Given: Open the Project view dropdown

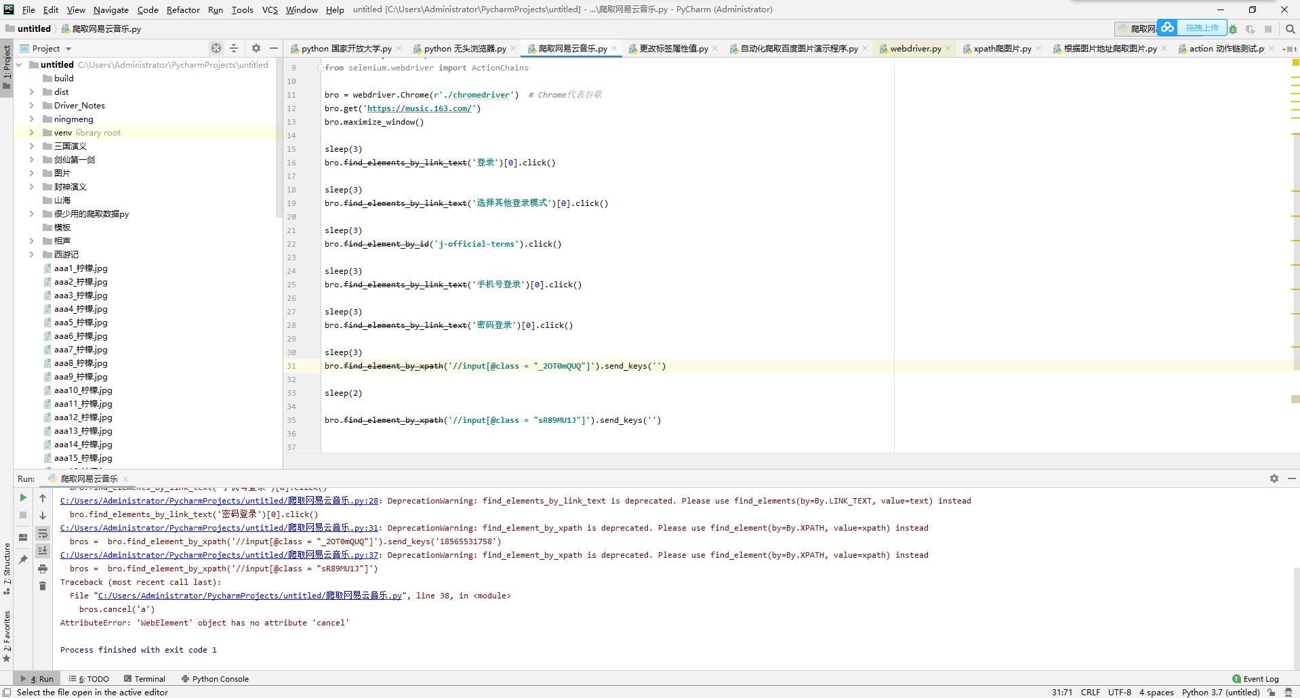Looking at the screenshot, I should pos(68,49).
